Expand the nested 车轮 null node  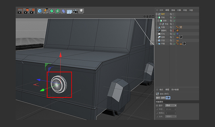tap(160, 24)
